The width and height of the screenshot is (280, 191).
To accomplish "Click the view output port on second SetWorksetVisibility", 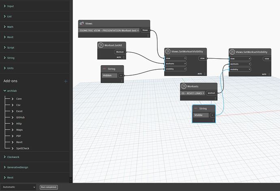I will pos(267,59).
